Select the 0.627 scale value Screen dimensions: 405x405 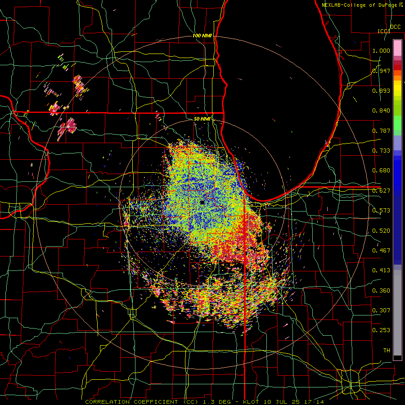pos(381,191)
